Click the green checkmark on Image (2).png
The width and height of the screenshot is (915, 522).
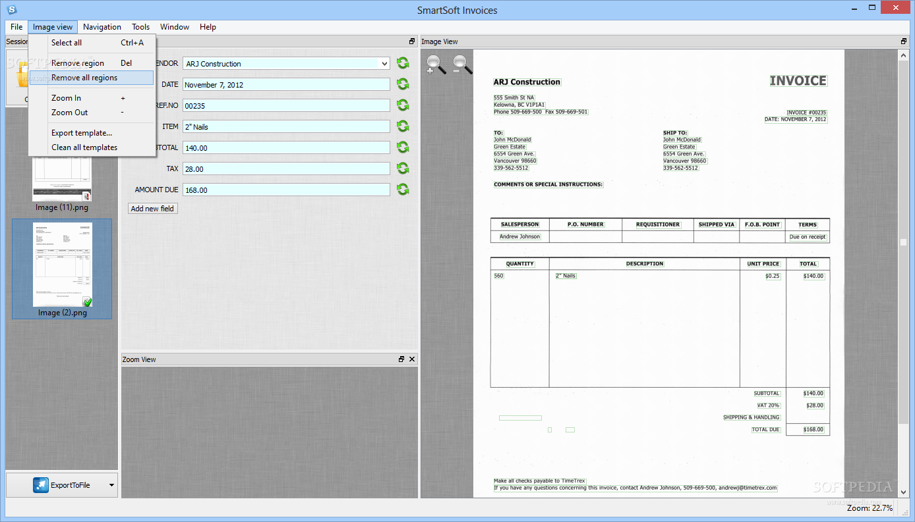pos(88,301)
